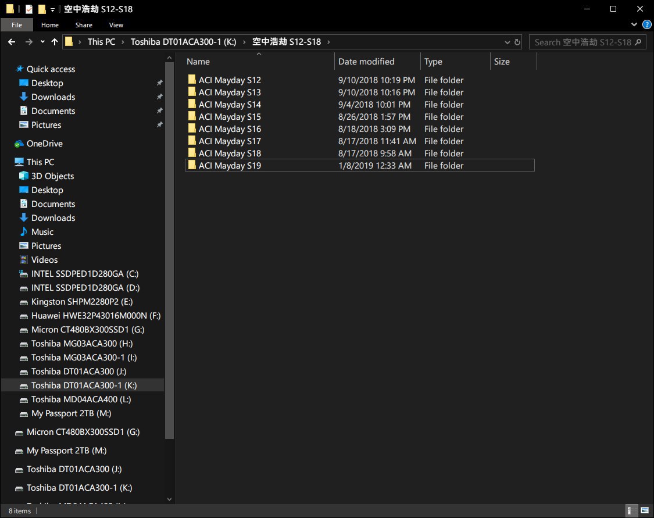Select Toshiba MD04ACA400 (L:) drive

tap(81, 399)
